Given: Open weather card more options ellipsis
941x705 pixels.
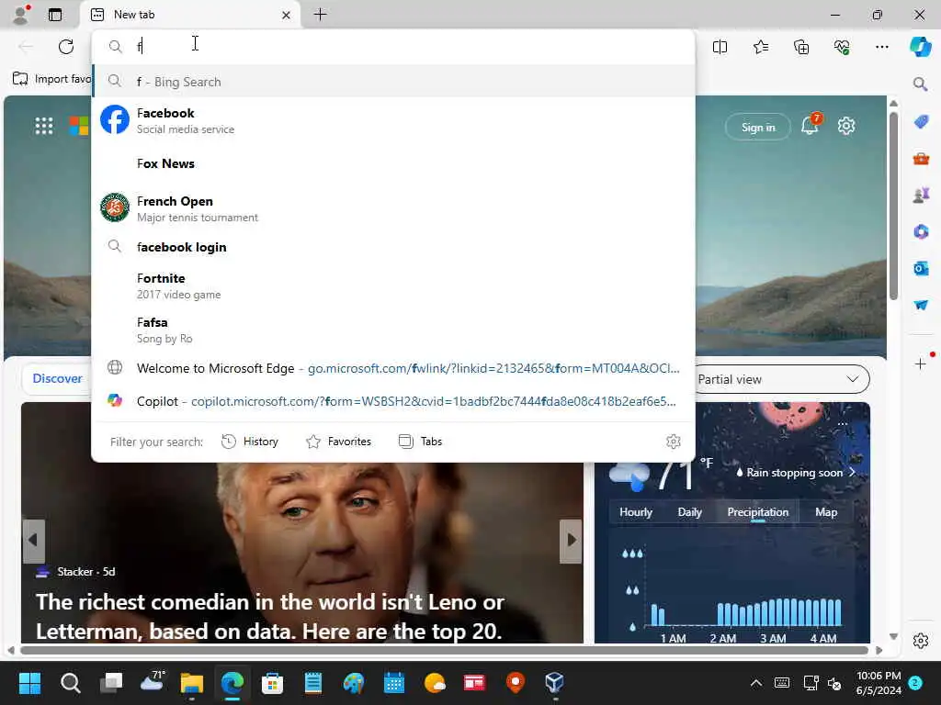Looking at the screenshot, I should point(843,424).
